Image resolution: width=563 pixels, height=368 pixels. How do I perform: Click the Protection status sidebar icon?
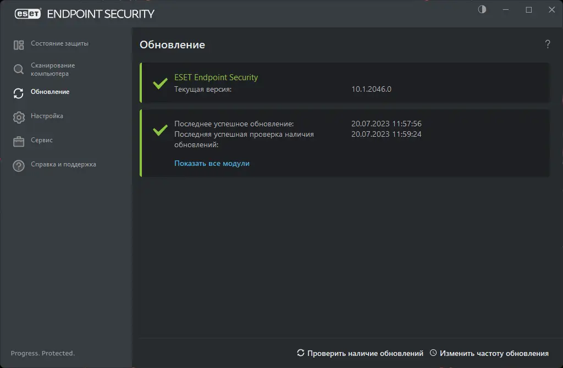[19, 44]
